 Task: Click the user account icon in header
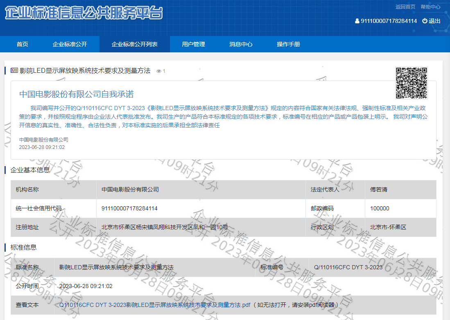357,21
